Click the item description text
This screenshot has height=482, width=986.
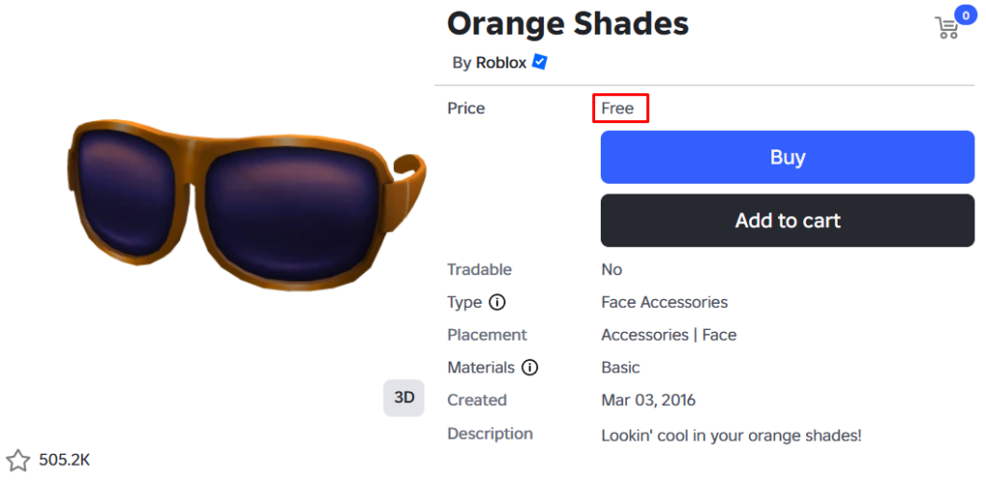tap(731, 435)
